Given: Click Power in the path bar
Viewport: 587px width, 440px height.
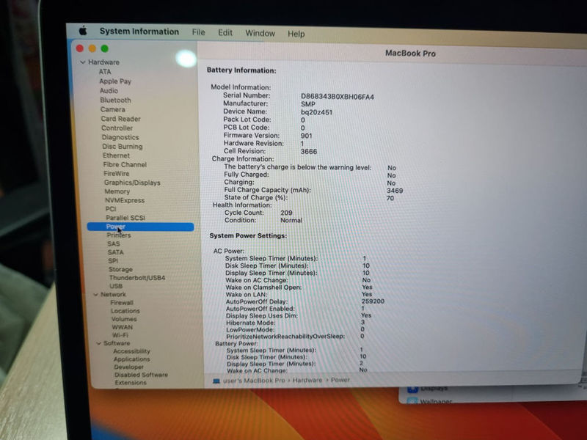Looking at the screenshot, I should tap(340, 380).
